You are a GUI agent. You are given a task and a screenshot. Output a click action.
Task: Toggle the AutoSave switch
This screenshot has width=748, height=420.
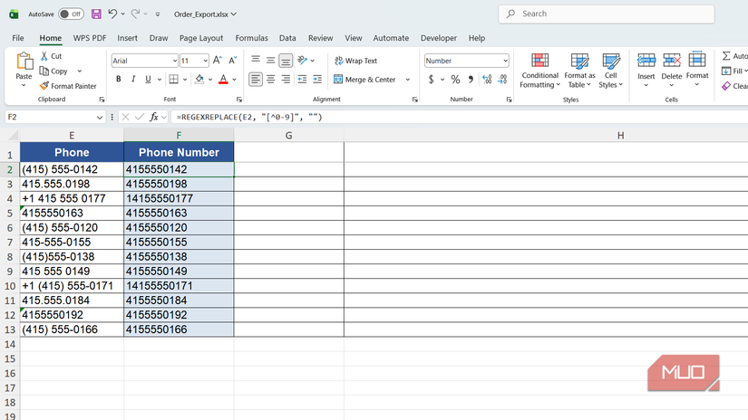click(x=71, y=14)
